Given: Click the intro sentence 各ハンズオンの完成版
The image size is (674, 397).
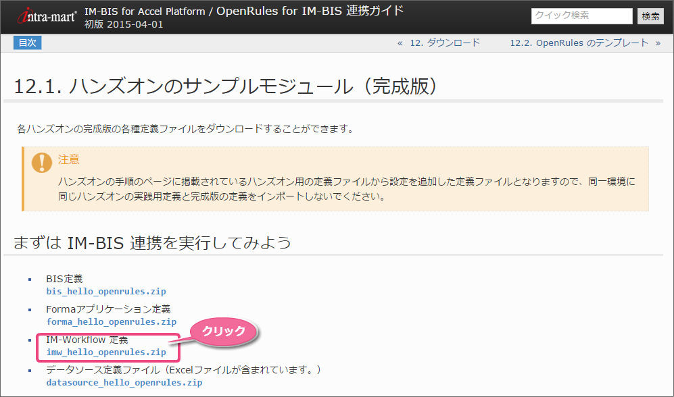Looking at the screenshot, I should click(185, 129).
